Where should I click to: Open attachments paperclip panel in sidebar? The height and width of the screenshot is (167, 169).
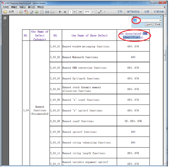pos(5,25)
